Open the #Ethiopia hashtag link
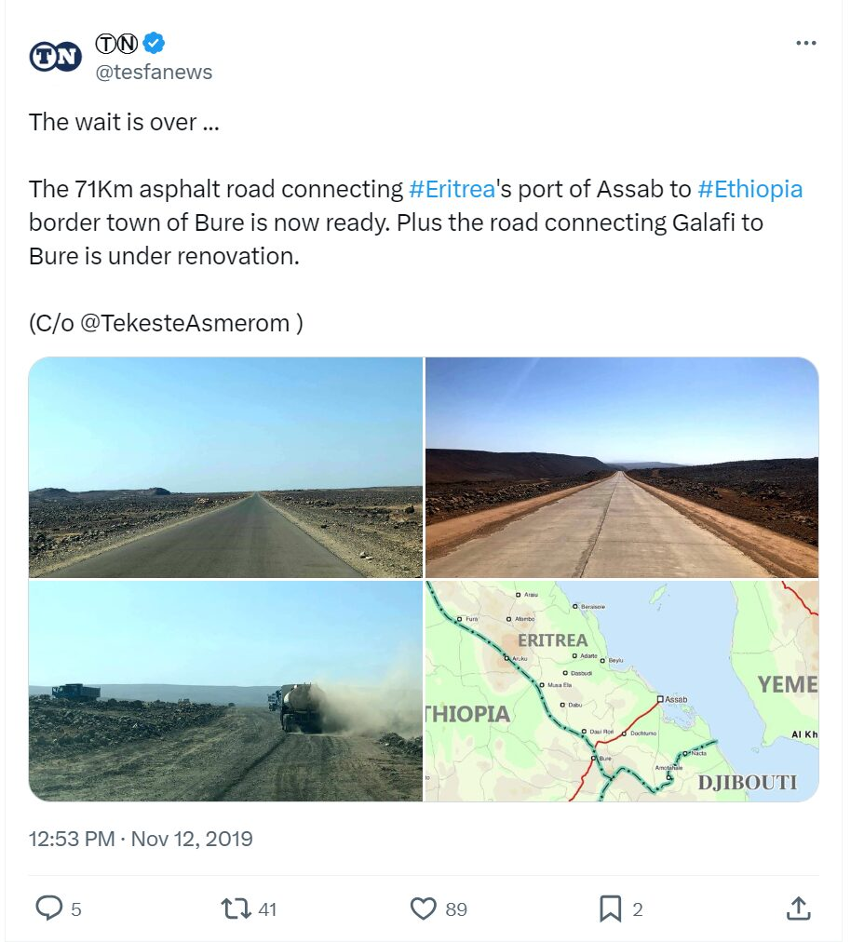 point(749,189)
